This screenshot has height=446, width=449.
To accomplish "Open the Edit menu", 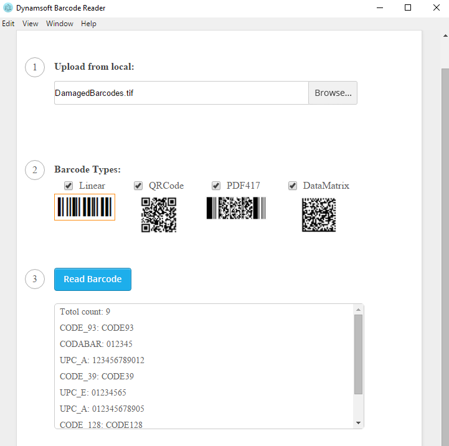I will [8, 24].
